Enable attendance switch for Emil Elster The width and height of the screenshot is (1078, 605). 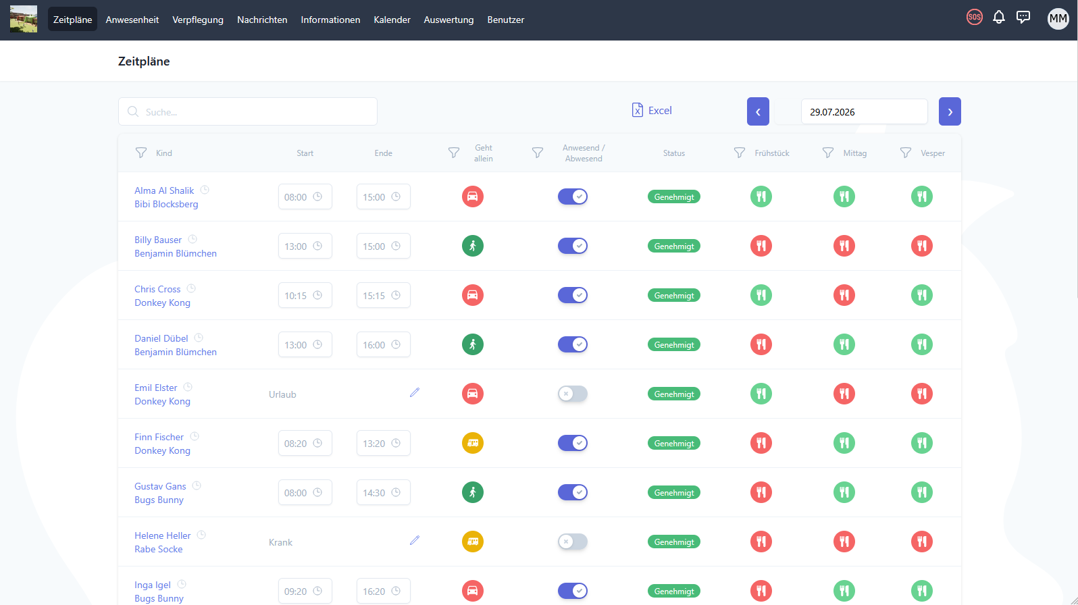(x=573, y=394)
